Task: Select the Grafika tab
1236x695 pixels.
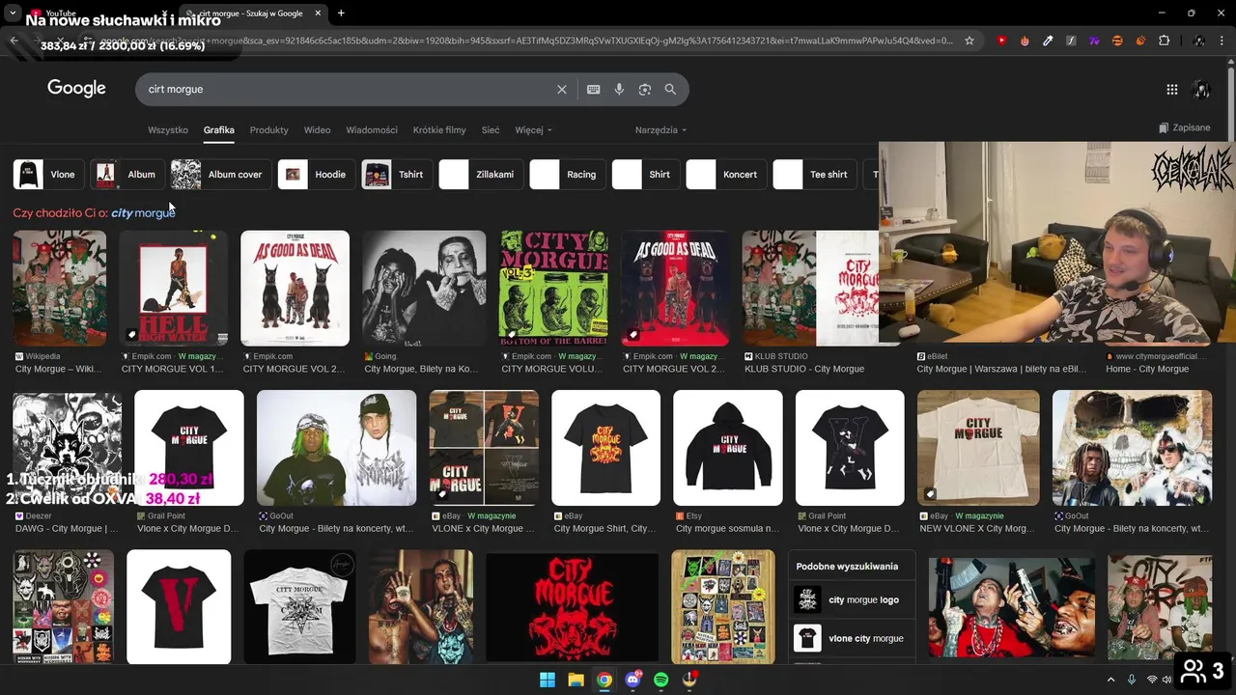Action: tap(219, 129)
